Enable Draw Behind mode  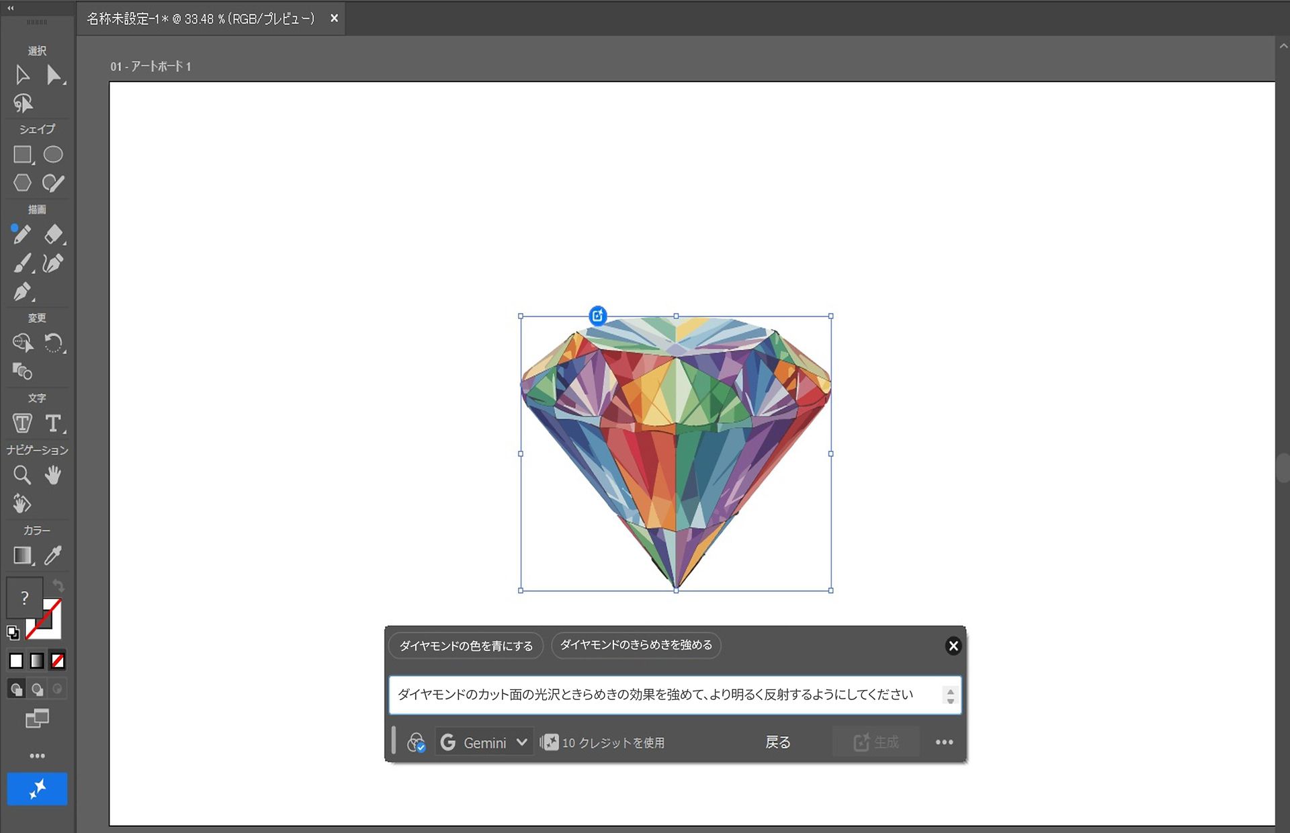point(37,689)
